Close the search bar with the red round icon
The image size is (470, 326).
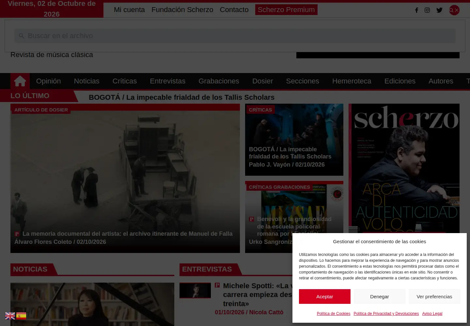tap(454, 10)
